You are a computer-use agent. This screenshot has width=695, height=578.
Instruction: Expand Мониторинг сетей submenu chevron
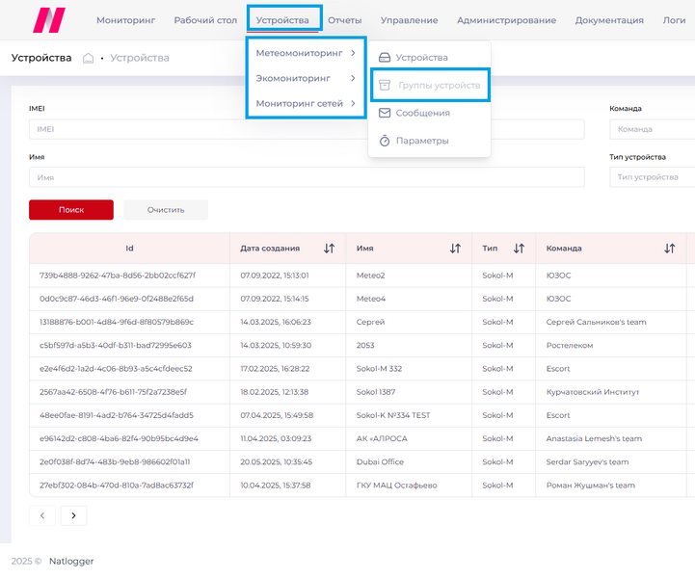click(x=353, y=103)
